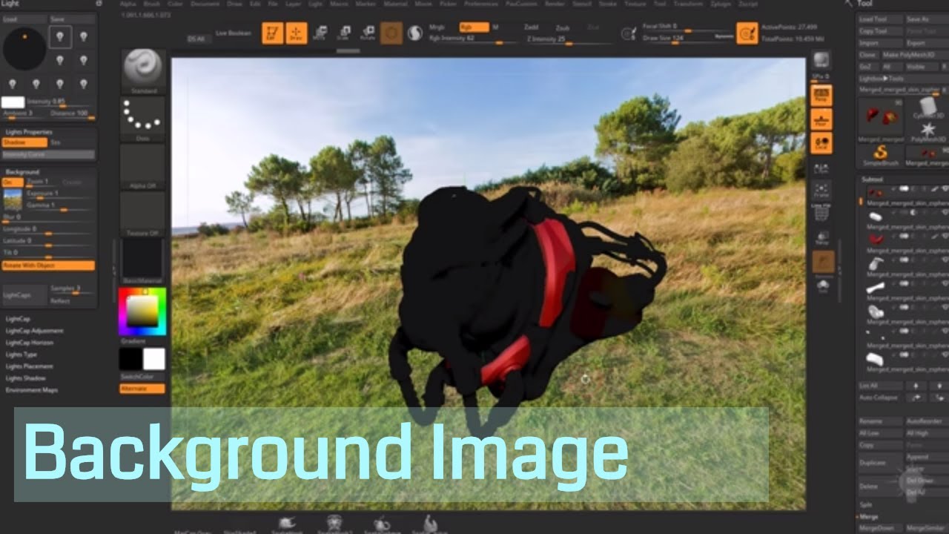Image resolution: width=949 pixels, height=534 pixels.
Task: Click the Duplicate subtool button
Action: point(880,463)
